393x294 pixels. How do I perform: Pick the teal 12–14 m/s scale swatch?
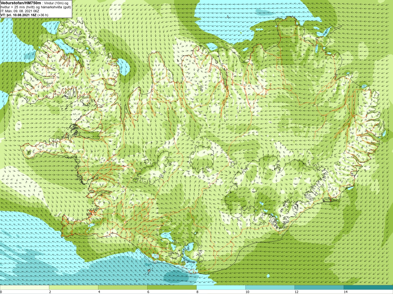point(319,288)
